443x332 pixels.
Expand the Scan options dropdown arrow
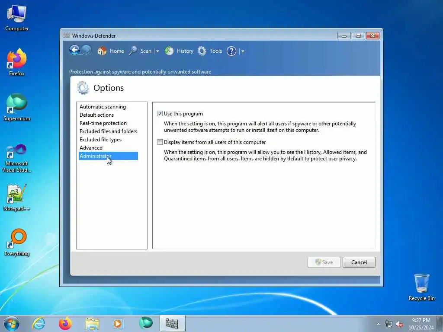coord(157,51)
